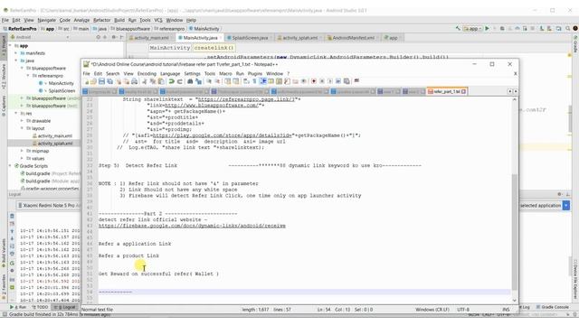579x325 pixels.
Task: Click the Open file folder icon in Notepad++
Action: (x=93, y=81)
